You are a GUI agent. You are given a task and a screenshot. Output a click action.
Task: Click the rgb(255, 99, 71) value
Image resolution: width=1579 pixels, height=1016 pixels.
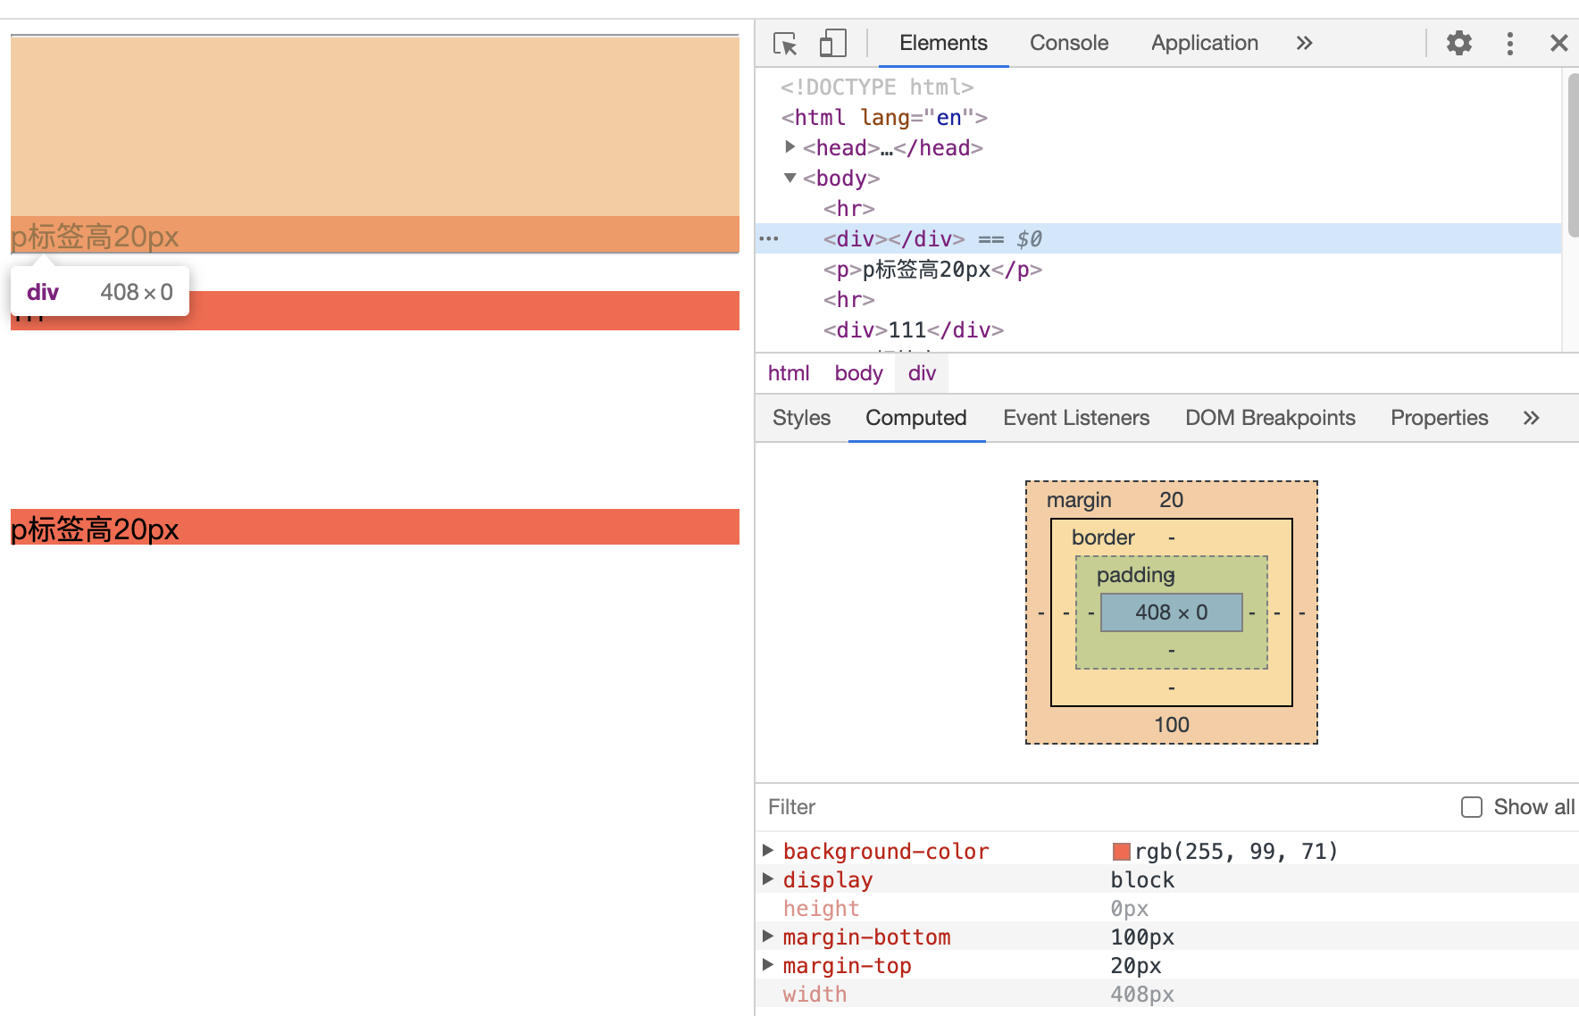coord(1236,851)
